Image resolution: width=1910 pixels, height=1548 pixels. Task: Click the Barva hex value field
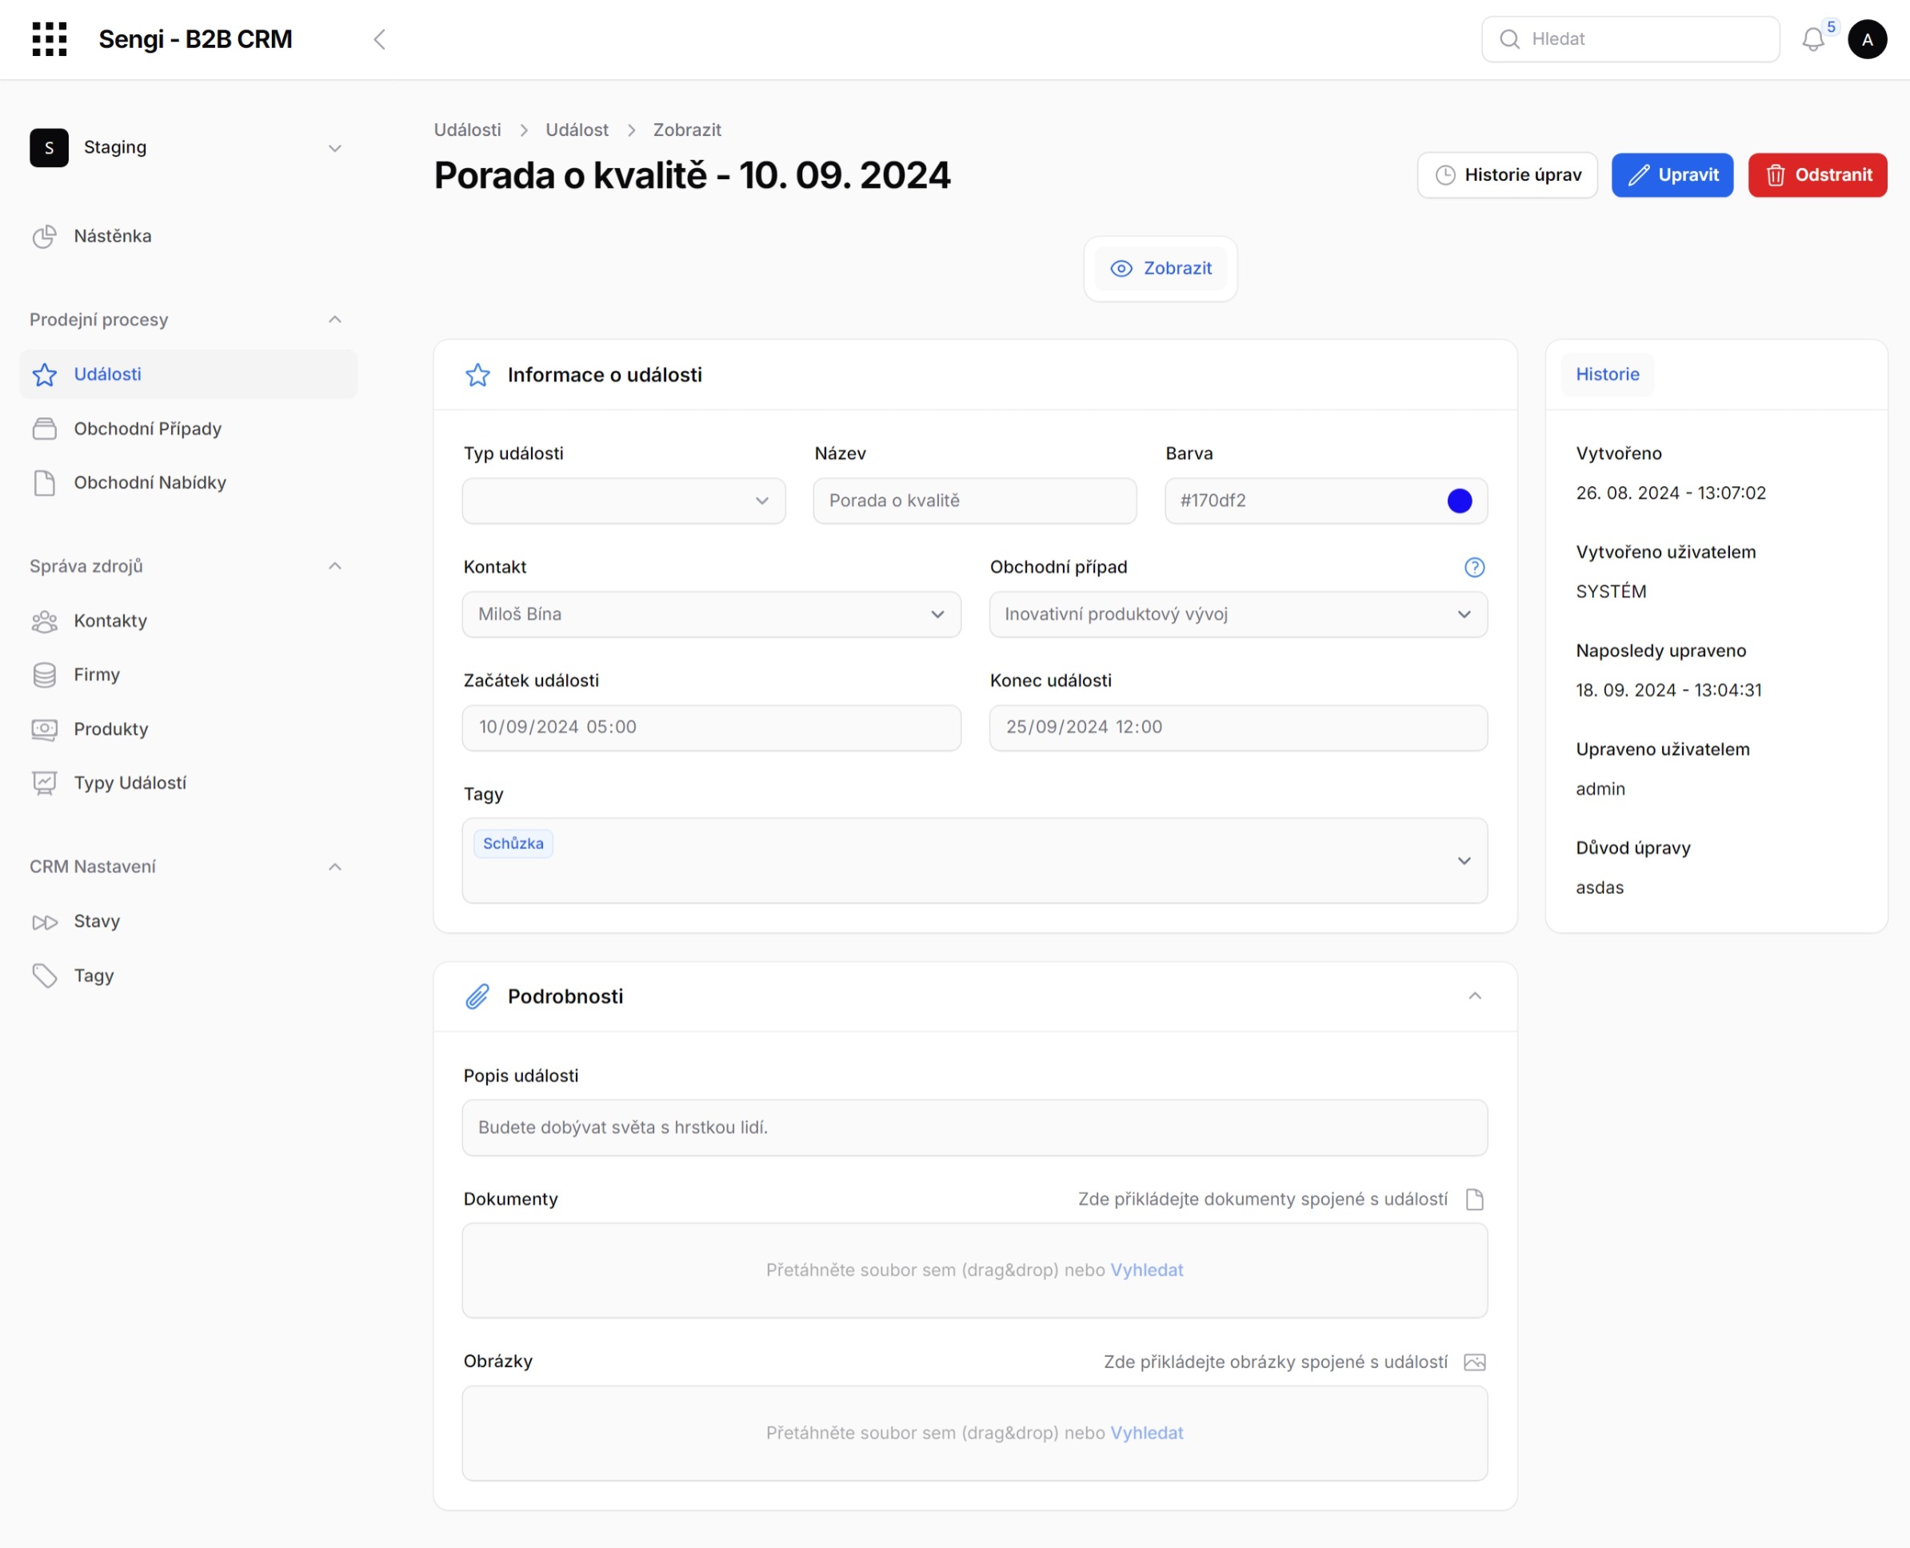tap(1325, 501)
